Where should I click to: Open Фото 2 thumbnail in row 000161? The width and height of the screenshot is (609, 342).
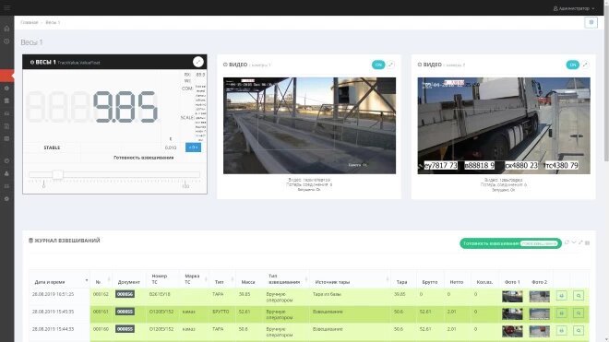click(540, 313)
